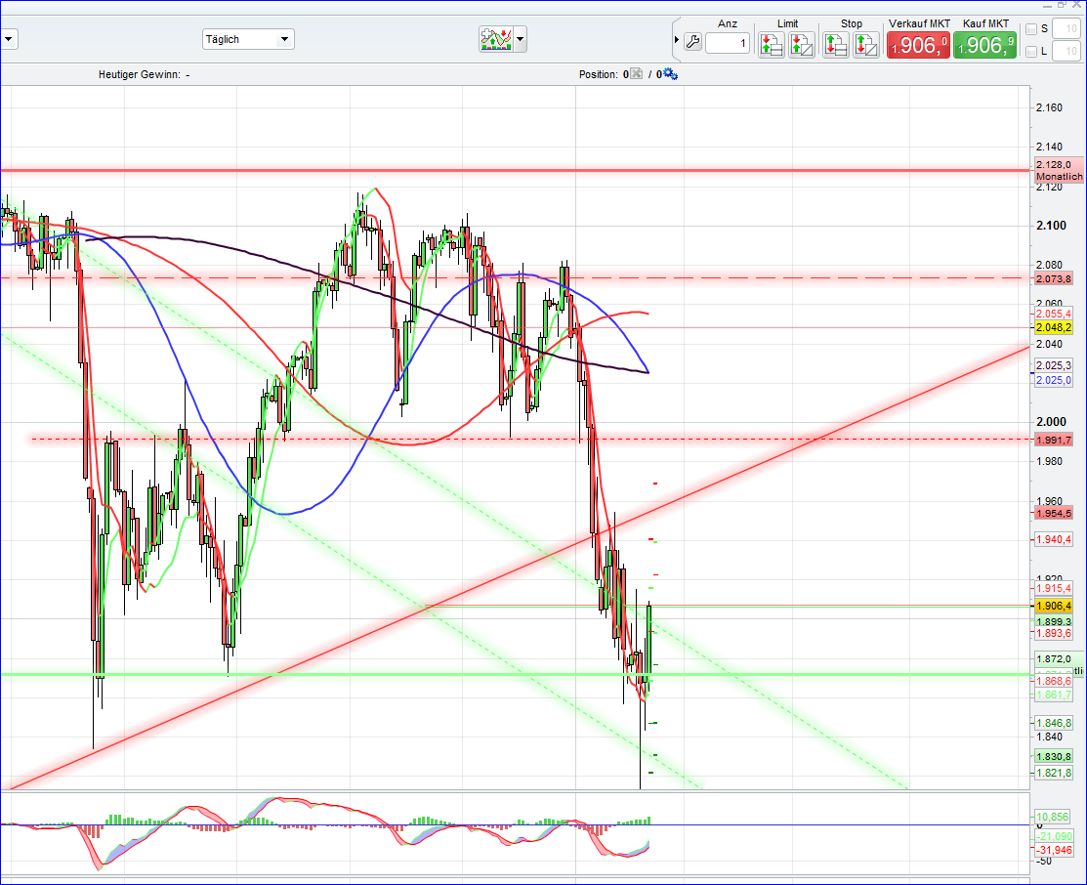Click the 1.915,4 red price label
This screenshot has width=1087, height=885.
(x=1053, y=589)
